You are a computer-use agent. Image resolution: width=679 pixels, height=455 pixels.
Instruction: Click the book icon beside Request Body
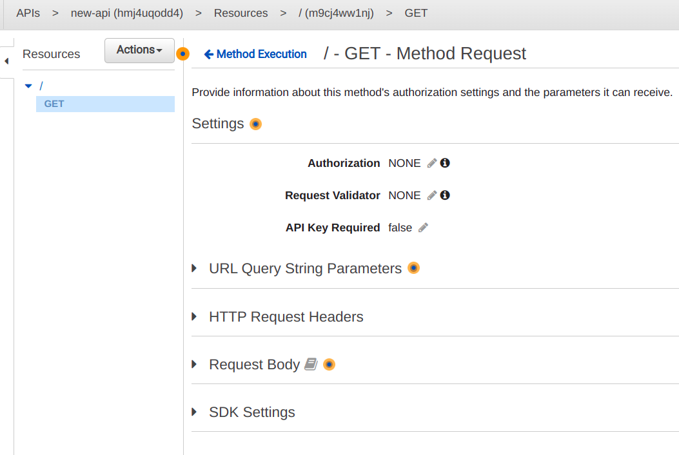311,364
